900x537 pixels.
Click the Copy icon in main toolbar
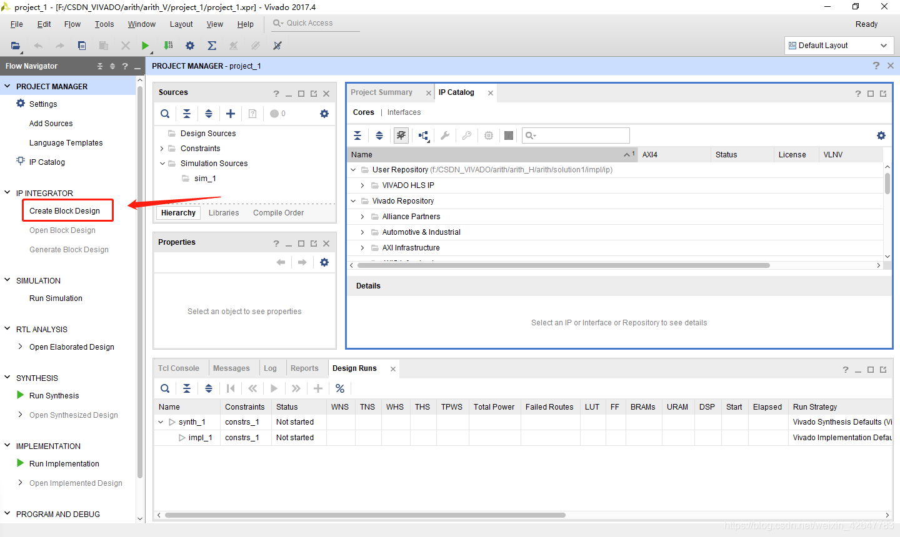coord(82,46)
